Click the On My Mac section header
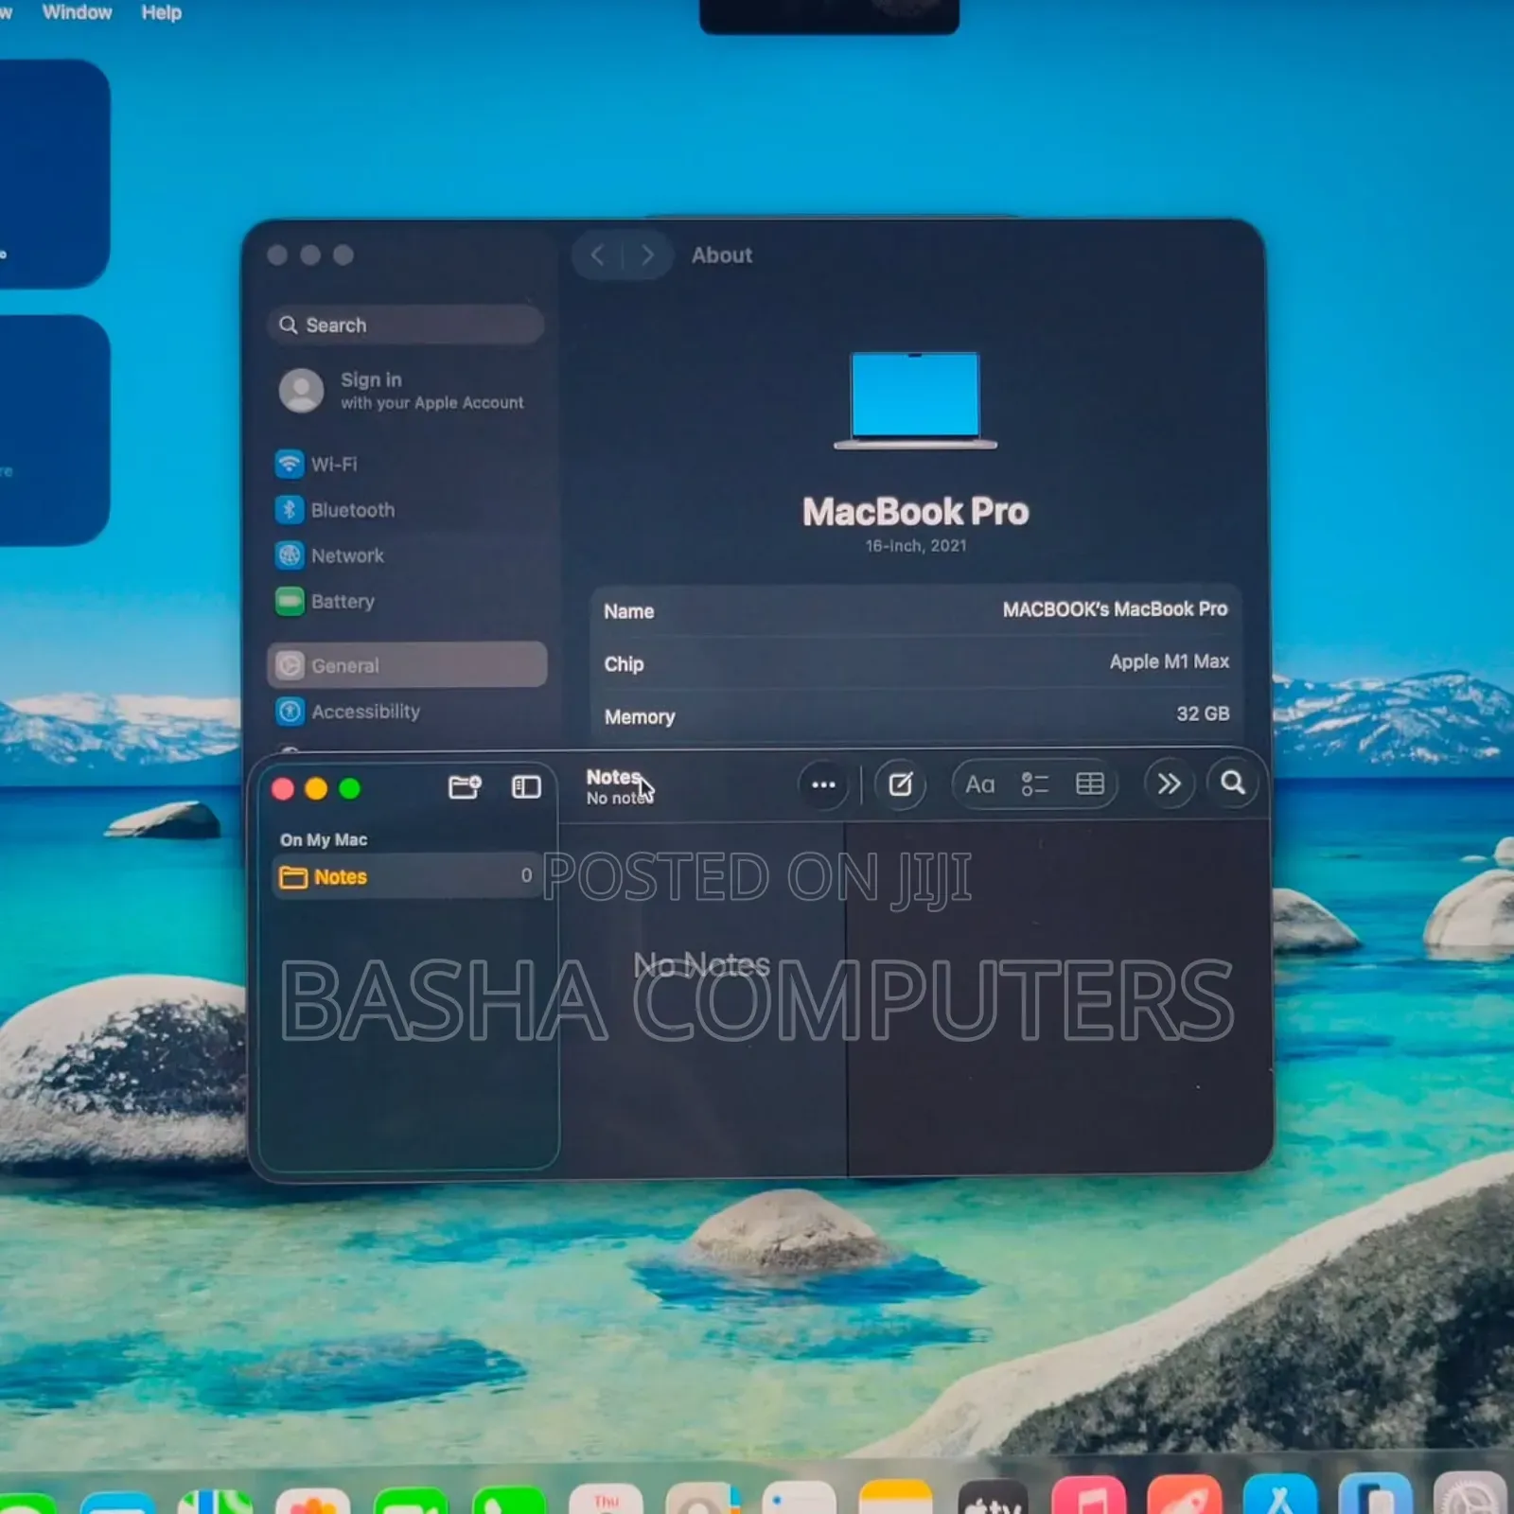The width and height of the screenshot is (1514, 1514). 324,839
